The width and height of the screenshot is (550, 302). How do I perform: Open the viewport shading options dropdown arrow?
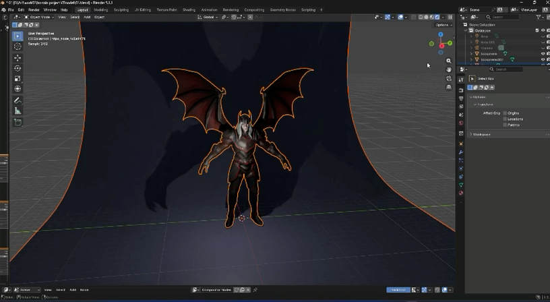pos(443,17)
